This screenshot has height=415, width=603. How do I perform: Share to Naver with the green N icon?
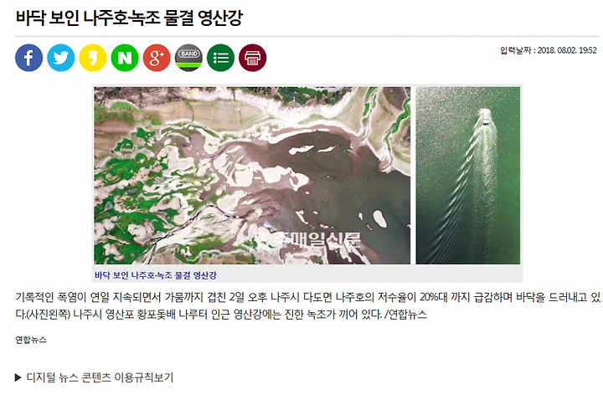pyautogui.click(x=125, y=58)
